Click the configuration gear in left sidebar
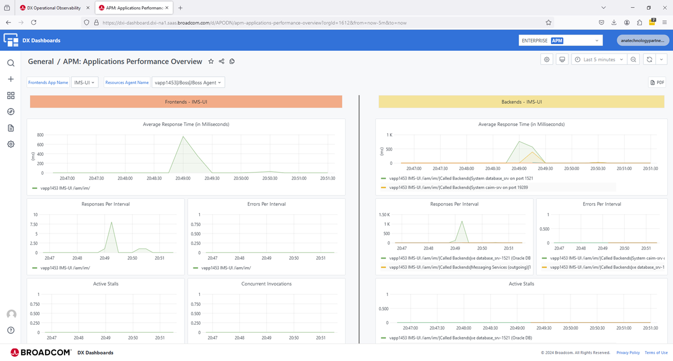This screenshot has height=361, width=673. click(x=11, y=144)
